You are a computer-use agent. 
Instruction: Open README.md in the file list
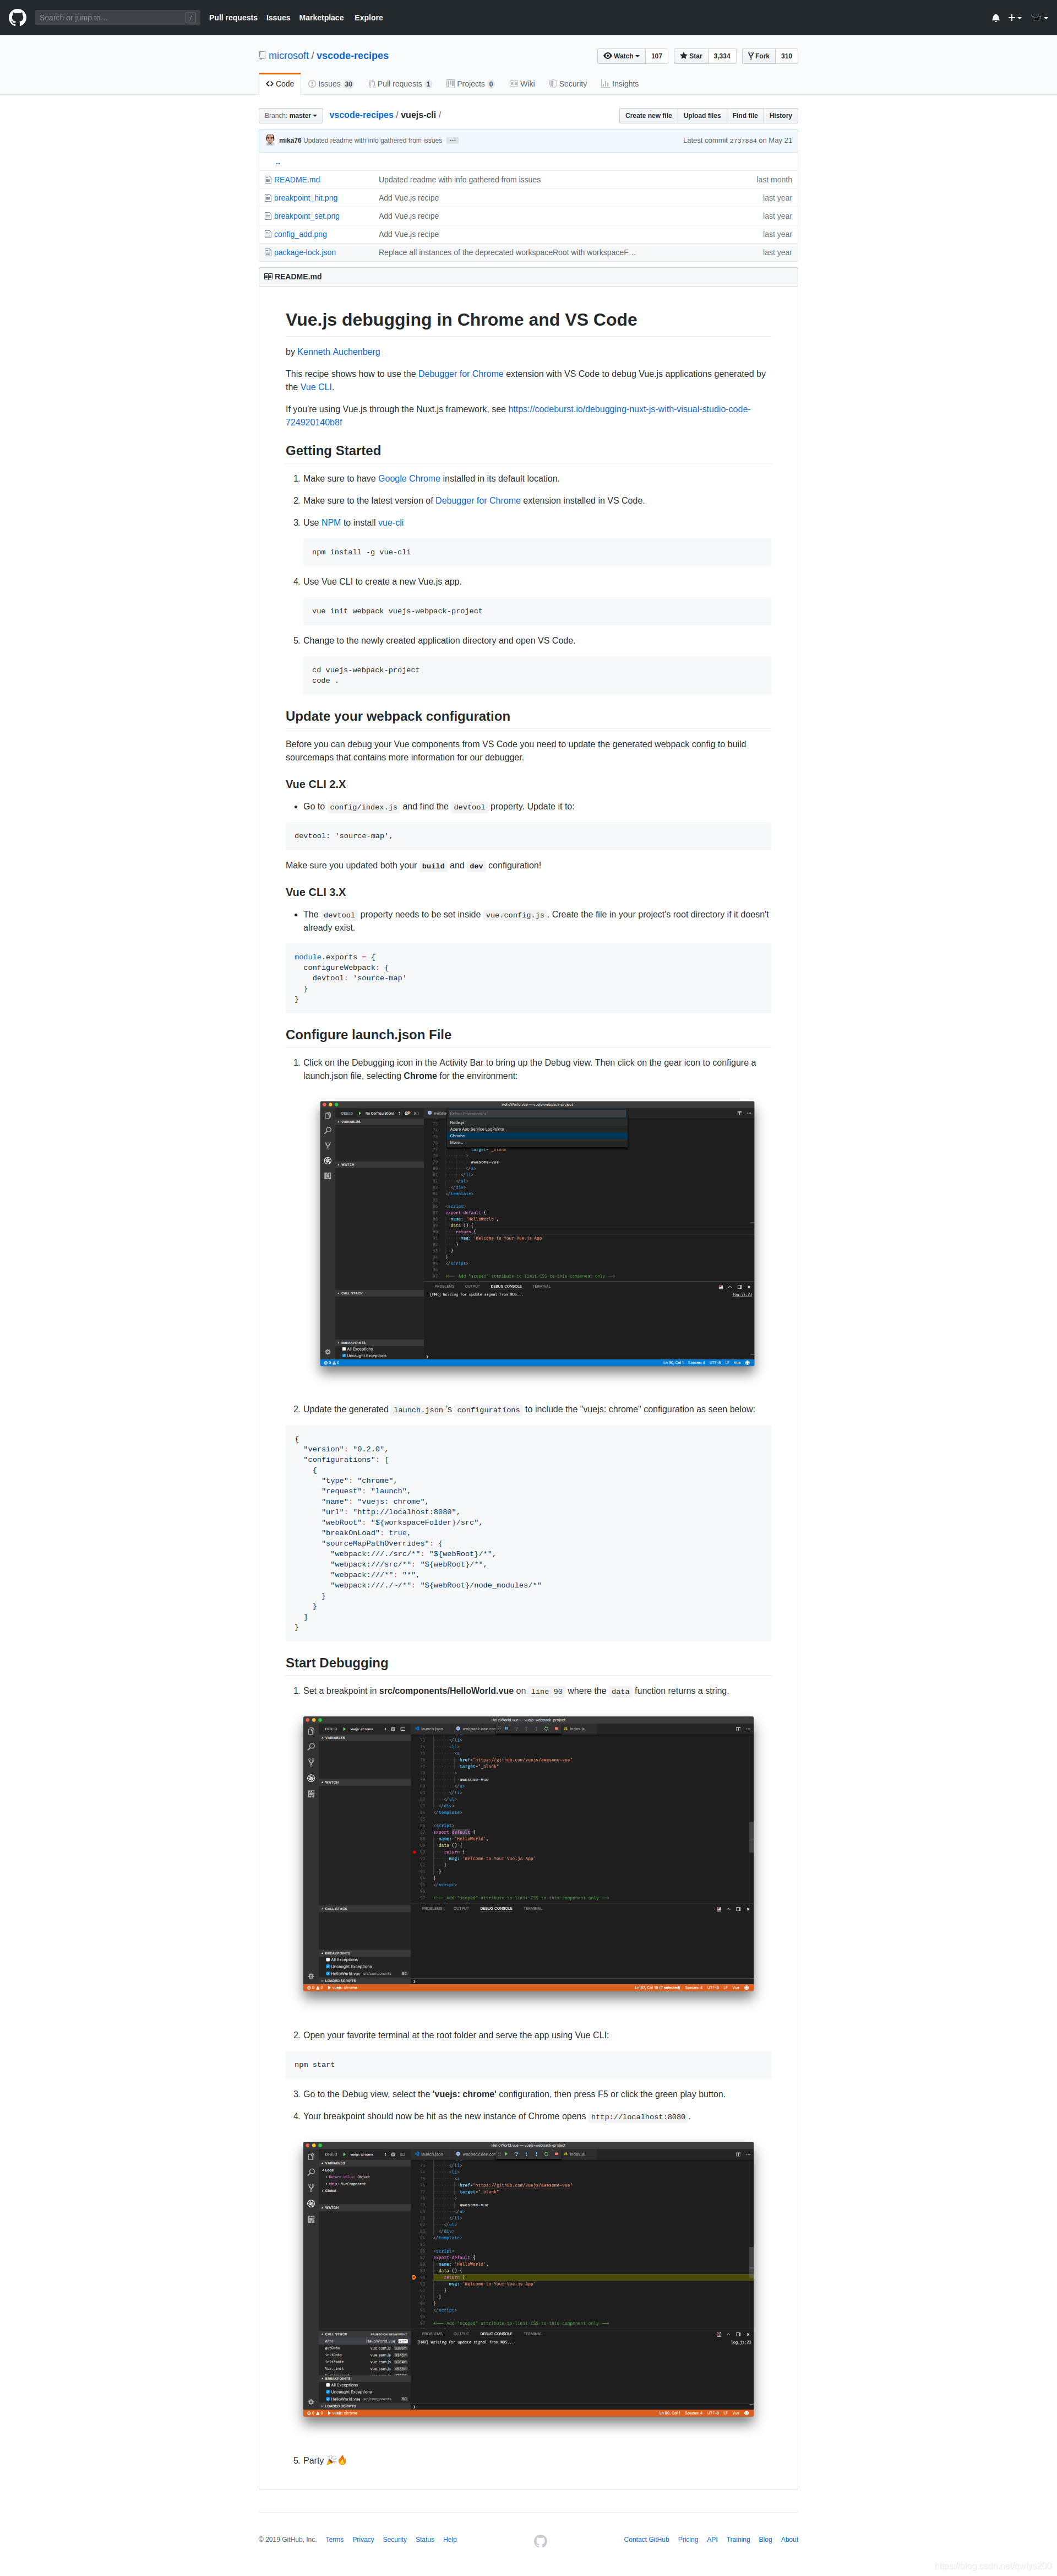point(297,180)
